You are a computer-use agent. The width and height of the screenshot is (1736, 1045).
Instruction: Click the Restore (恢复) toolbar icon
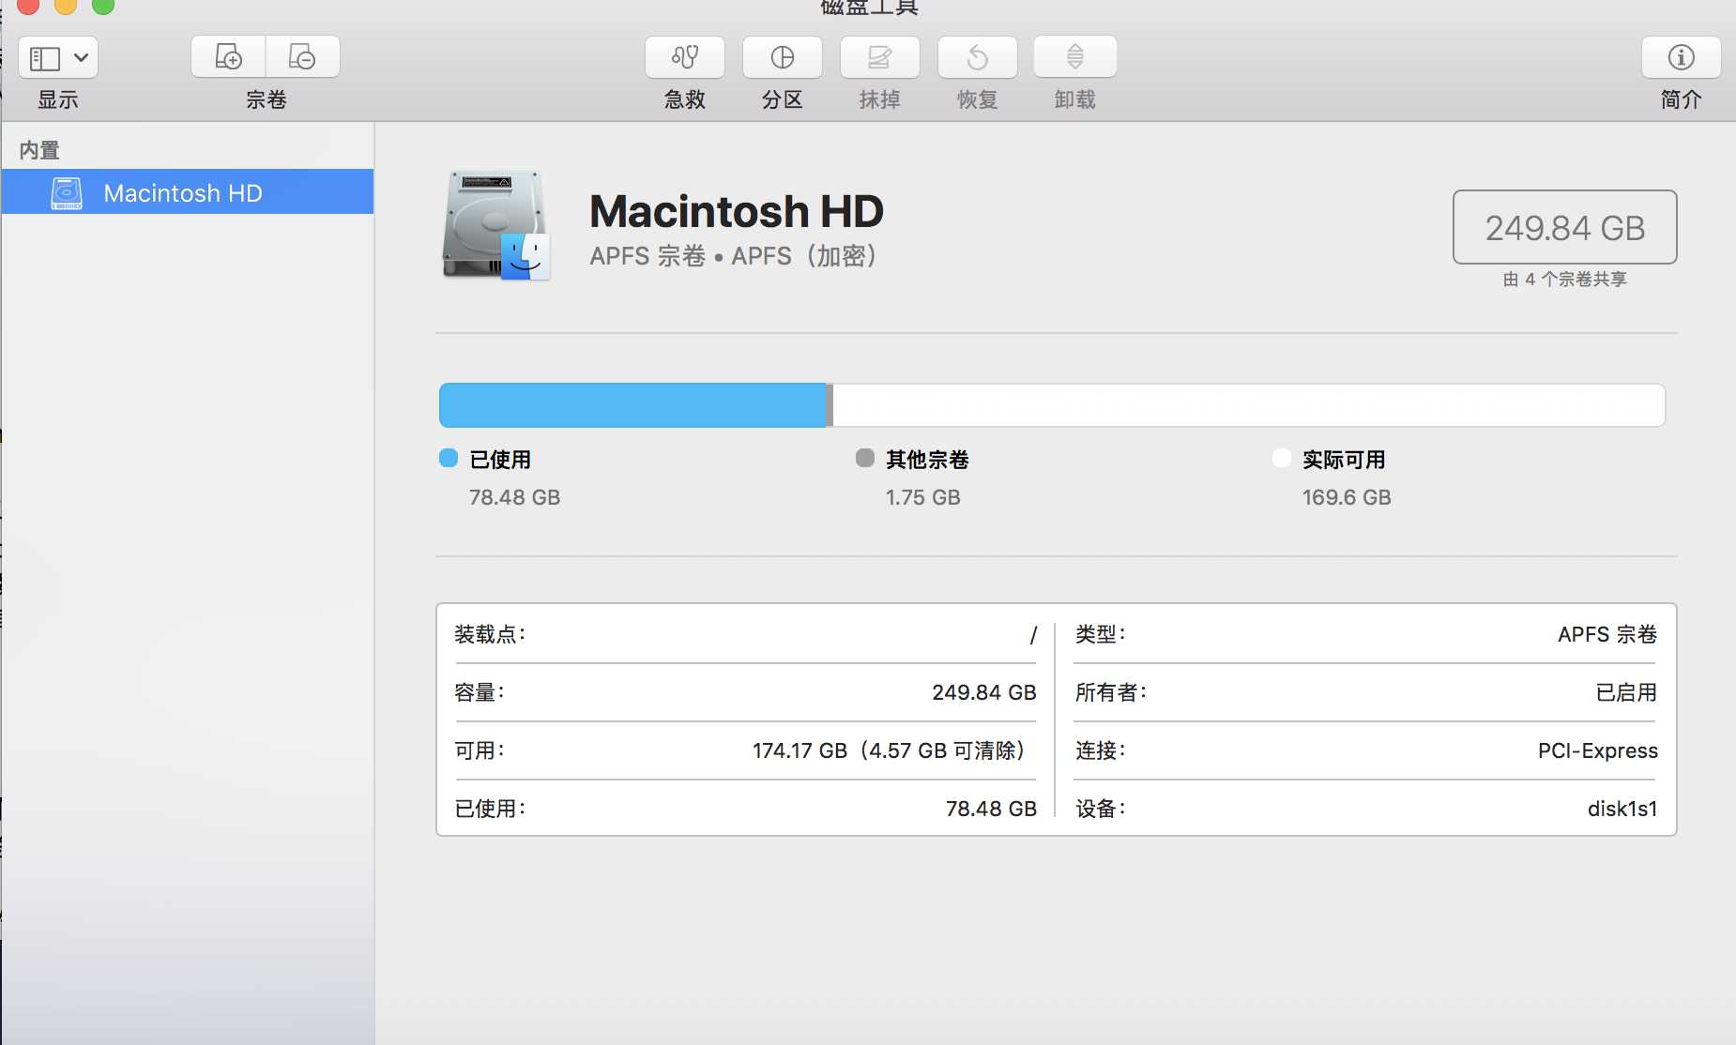[x=978, y=57]
